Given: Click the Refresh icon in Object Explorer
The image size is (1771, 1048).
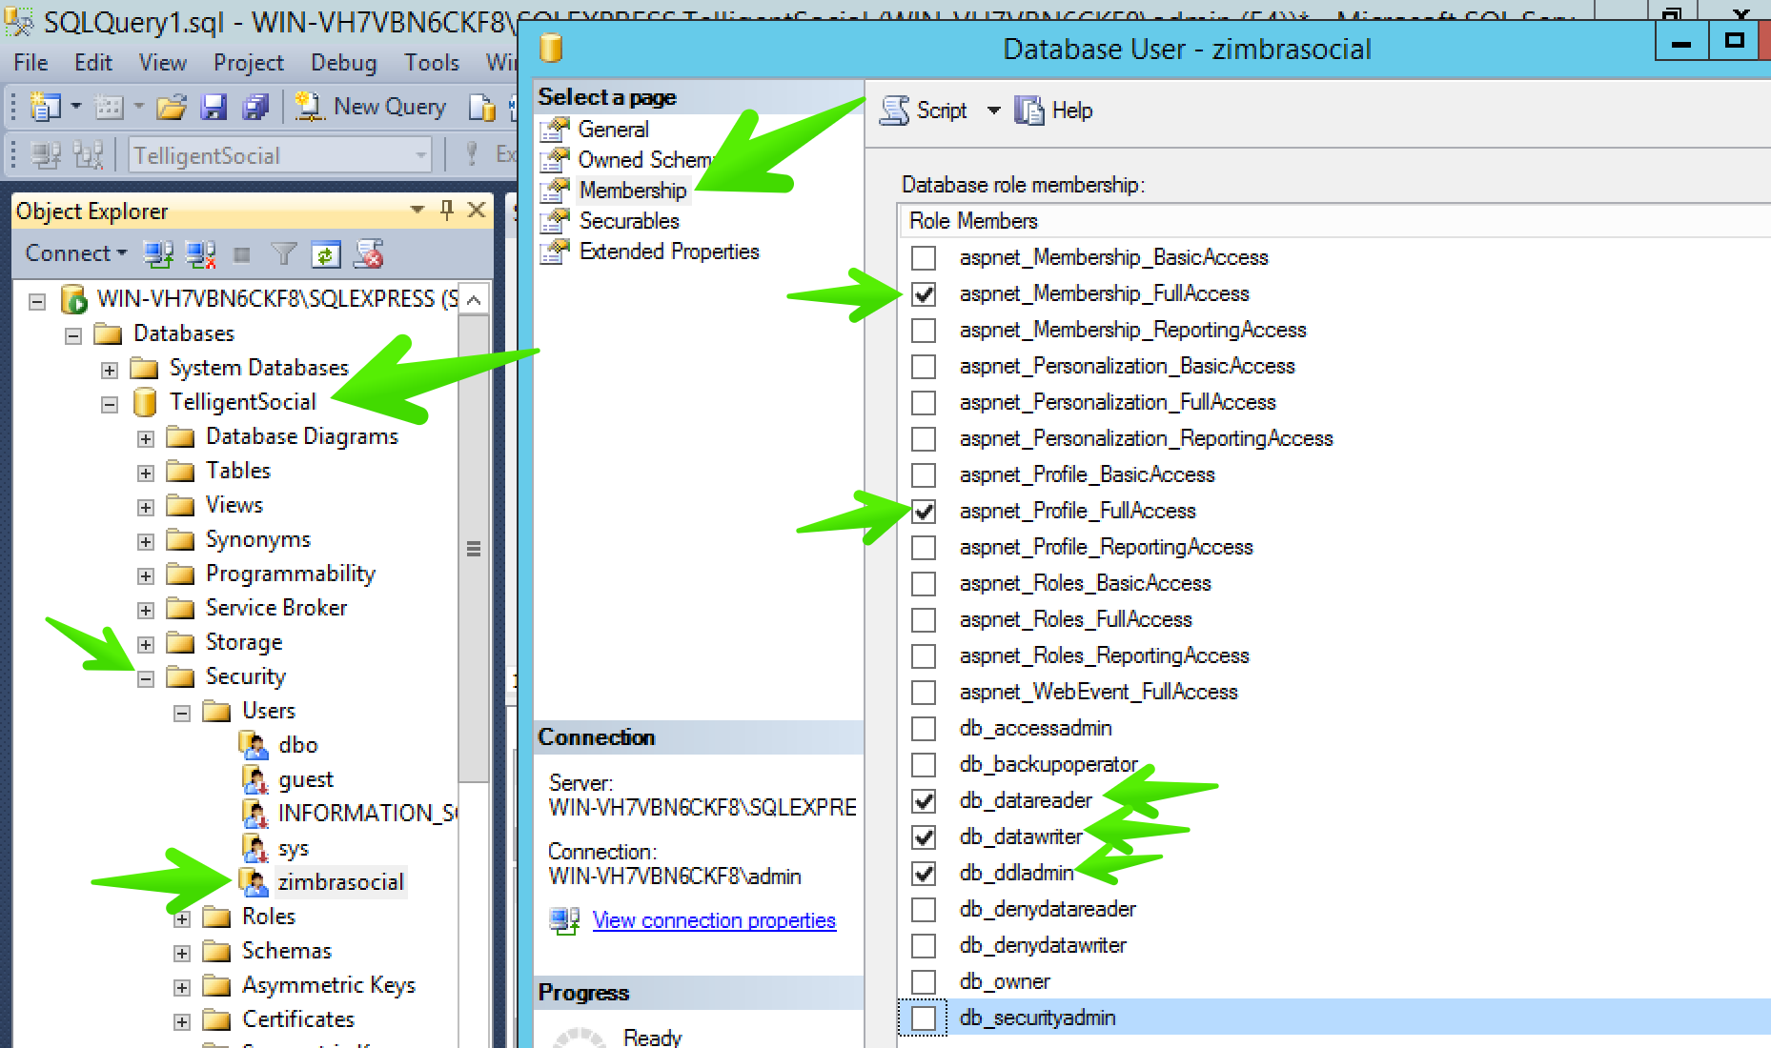Looking at the screenshot, I should coord(325,254).
